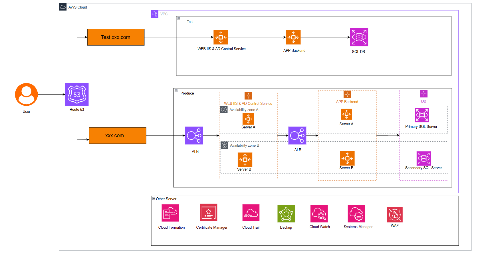
Task: Click the WAF icon
Action: pos(395,215)
